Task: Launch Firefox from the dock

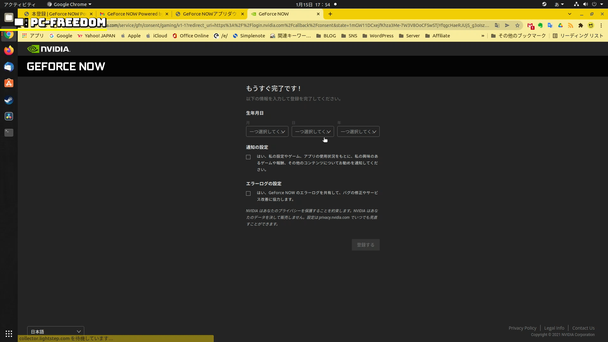Action: pos(9,50)
